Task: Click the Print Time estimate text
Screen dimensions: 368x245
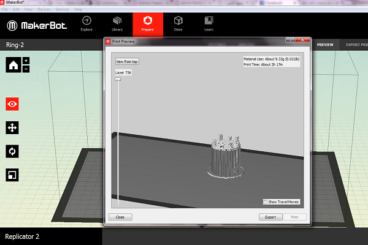Action: [263, 64]
